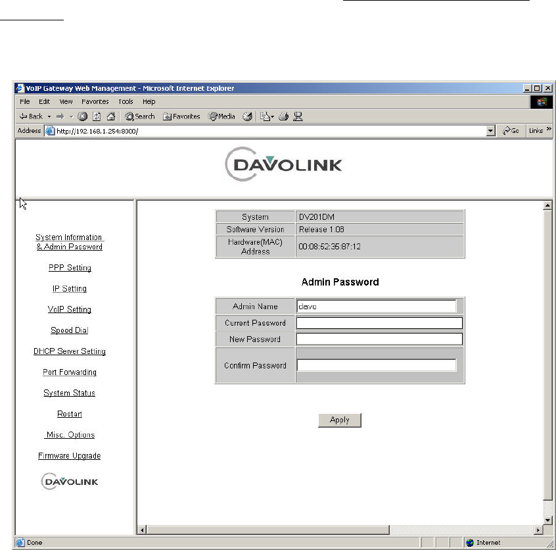Click the Confirm Password input field
Viewport: 556px width, 550px height.
(377, 365)
